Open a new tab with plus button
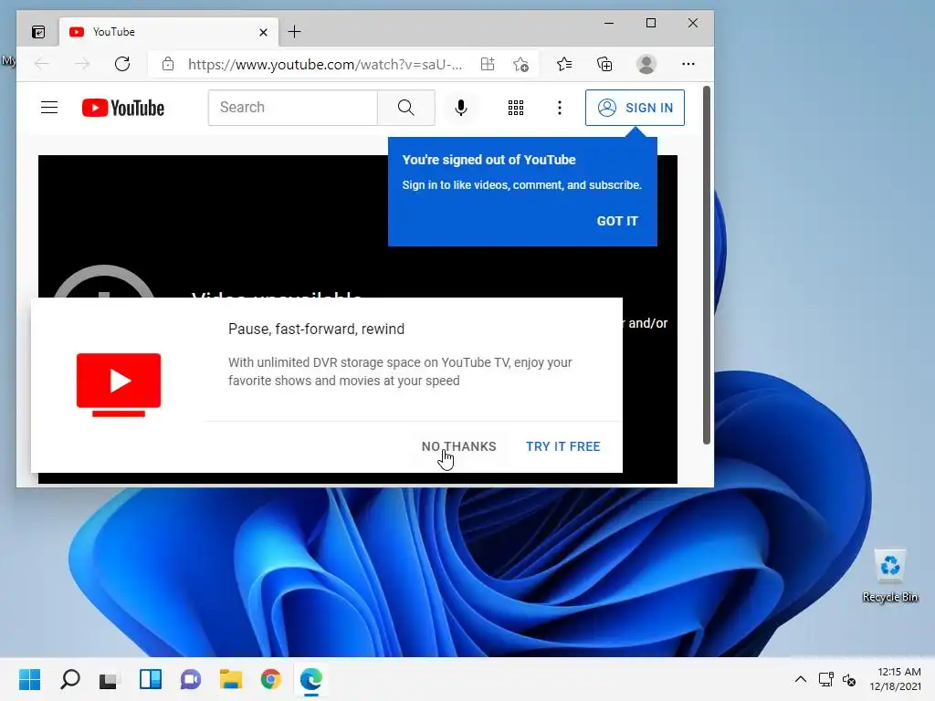This screenshot has height=701, width=935. point(295,32)
